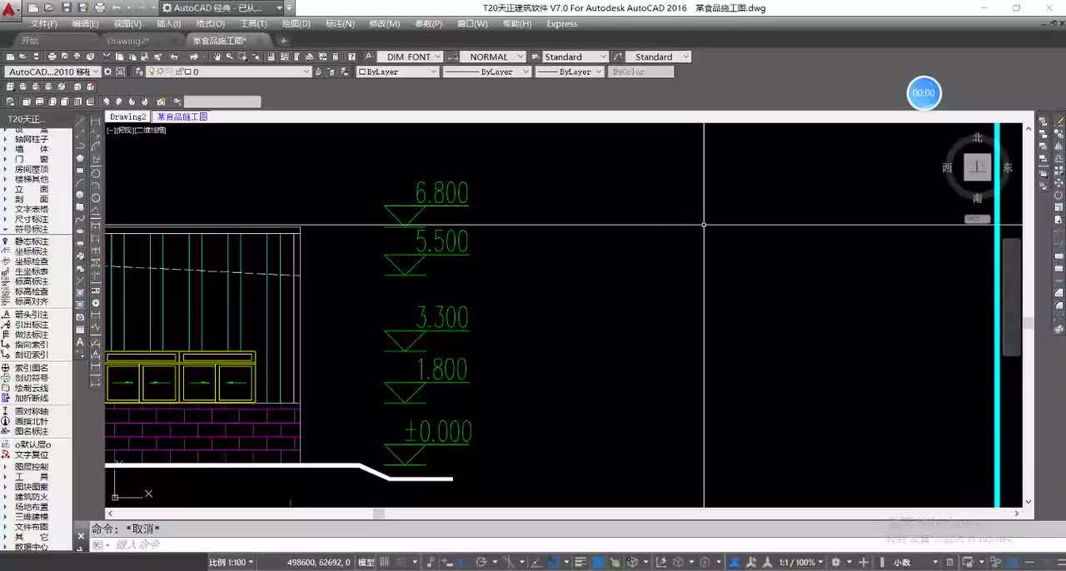The height and width of the screenshot is (571, 1066).
Task: Click the ViewCube top face
Action: [x=978, y=167]
